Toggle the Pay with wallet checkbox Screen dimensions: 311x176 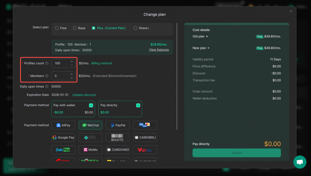[91, 105]
